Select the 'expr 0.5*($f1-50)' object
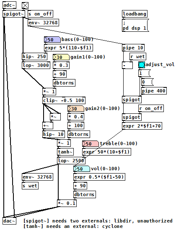 [99, 177]
